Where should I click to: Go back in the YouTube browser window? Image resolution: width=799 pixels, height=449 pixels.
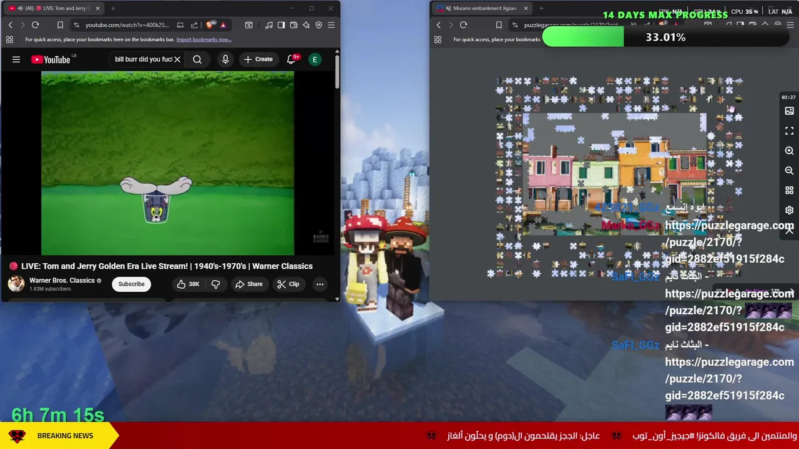pyautogui.click(x=10, y=25)
